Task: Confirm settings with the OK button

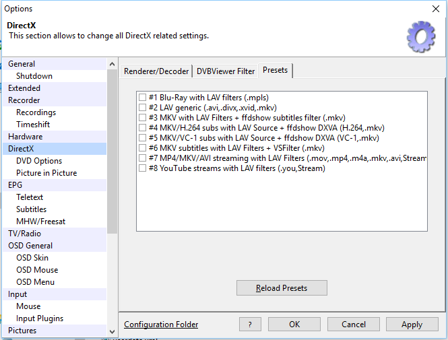Action: click(294, 325)
